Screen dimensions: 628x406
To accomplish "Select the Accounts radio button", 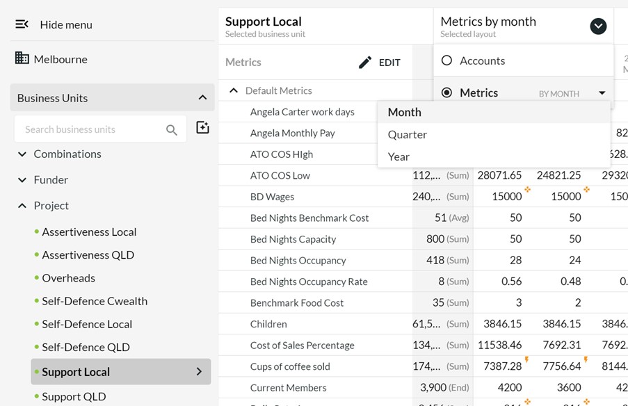I will click(446, 60).
